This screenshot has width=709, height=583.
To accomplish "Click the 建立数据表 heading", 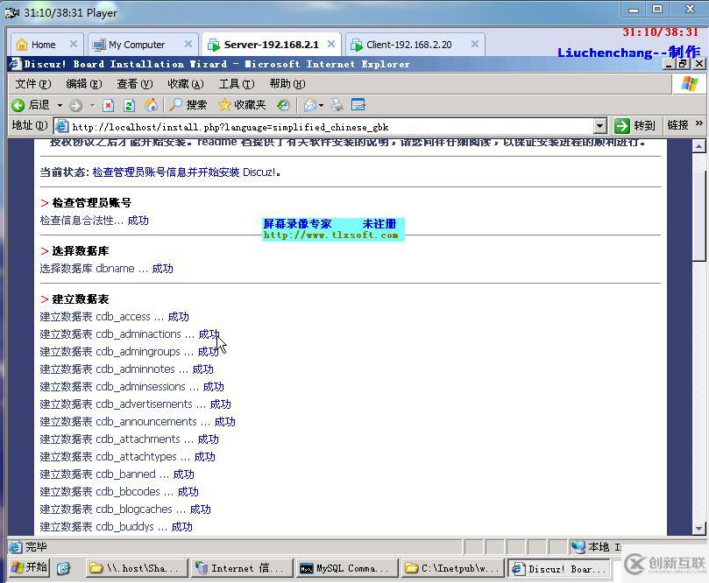I will click(81, 299).
